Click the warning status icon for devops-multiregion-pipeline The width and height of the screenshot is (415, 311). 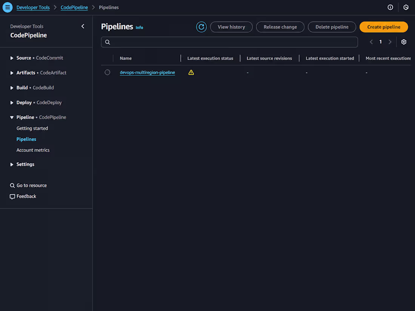(x=191, y=72)
